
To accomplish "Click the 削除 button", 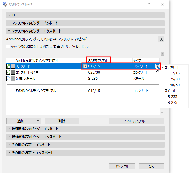I will 62,121.
